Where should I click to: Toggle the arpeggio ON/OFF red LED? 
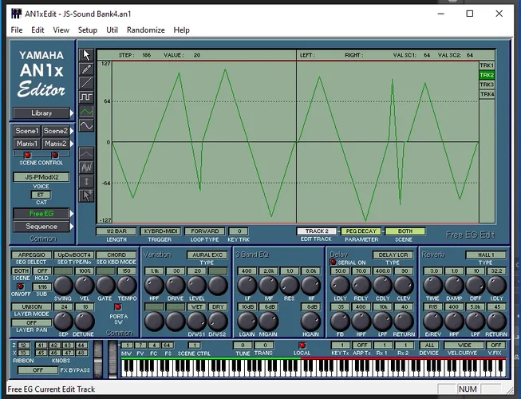coord(21,286)
